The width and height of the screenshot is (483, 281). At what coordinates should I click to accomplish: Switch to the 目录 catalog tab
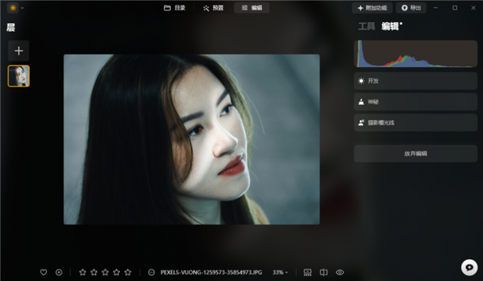[x=175, y=8]
